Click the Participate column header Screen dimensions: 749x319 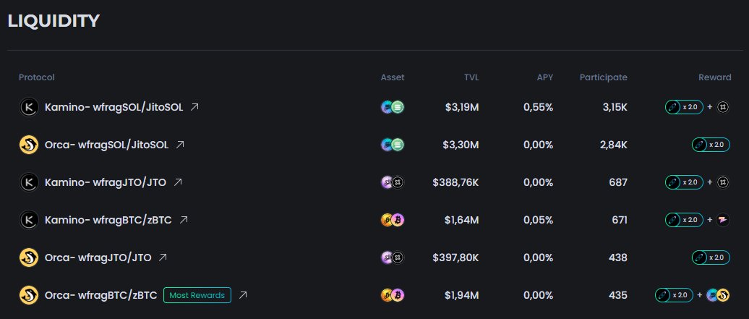pos(603,77)
